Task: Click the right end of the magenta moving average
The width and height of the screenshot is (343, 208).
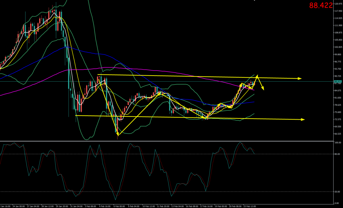Action: [254, 90]
